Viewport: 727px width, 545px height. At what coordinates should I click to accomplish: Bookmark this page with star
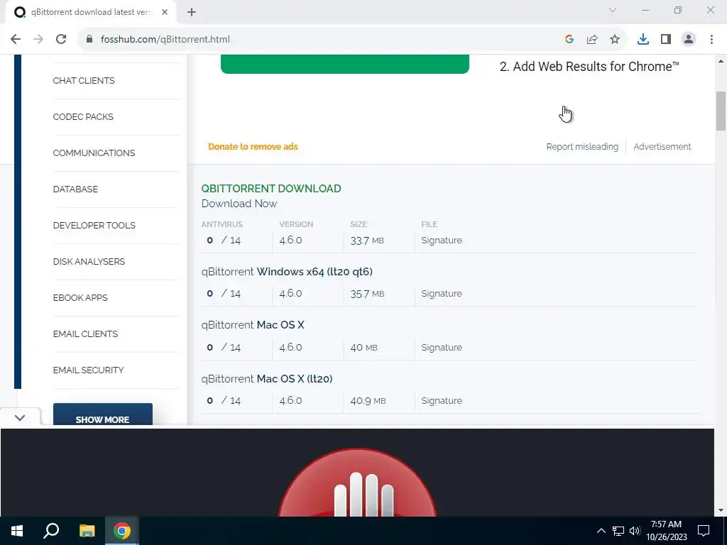point(615,40)
